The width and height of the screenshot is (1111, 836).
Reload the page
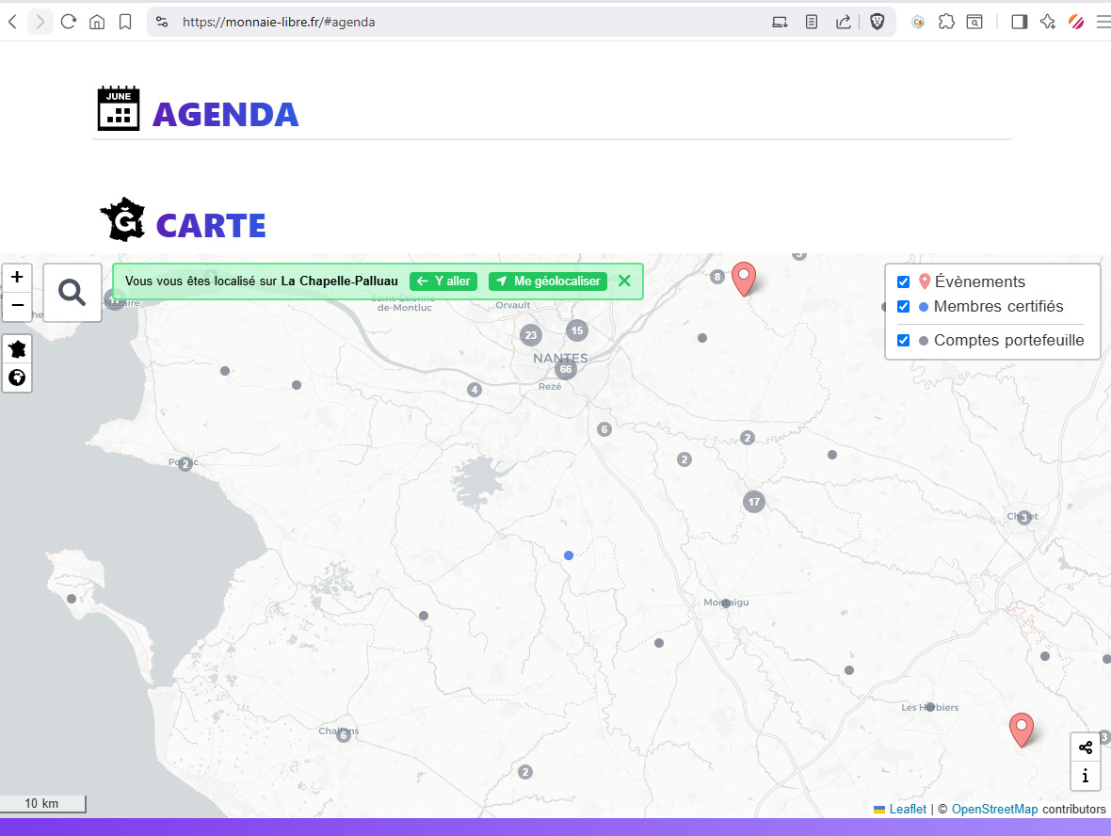68,22
